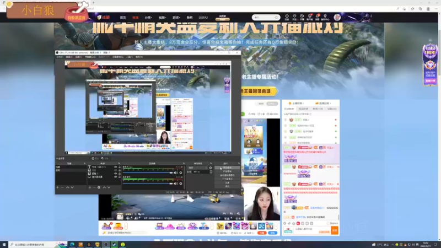The image size is (441, 248).
Task: Toggle visibility of second source row
Action: click(115, 170)
